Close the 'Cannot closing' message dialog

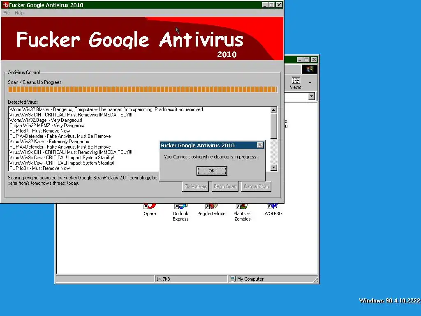pos(260,145)
